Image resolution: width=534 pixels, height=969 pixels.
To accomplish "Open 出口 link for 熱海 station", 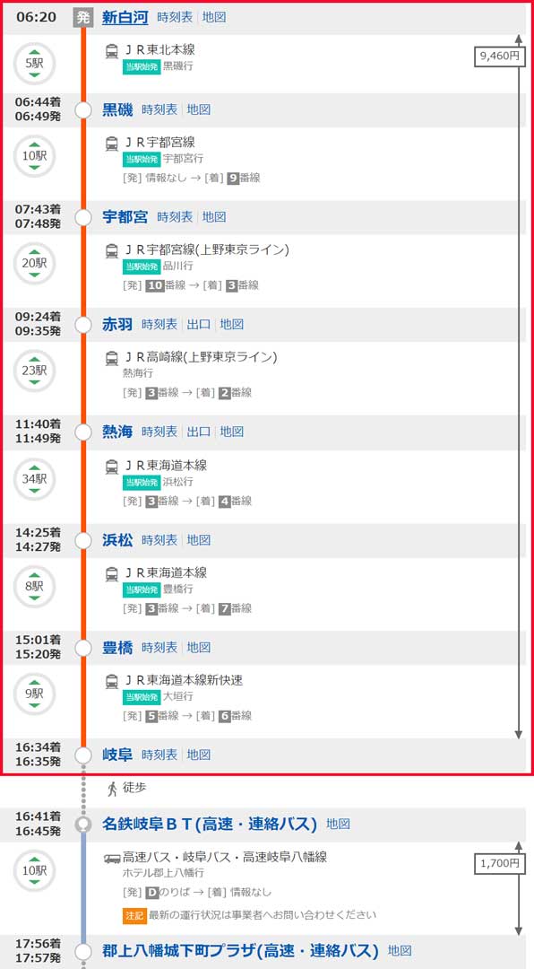I will (x=199, y=432).
